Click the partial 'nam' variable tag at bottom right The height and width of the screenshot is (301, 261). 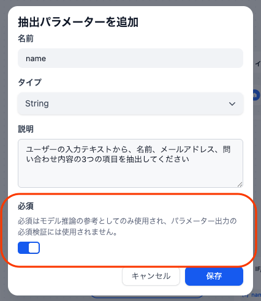[x=256, y=295]
